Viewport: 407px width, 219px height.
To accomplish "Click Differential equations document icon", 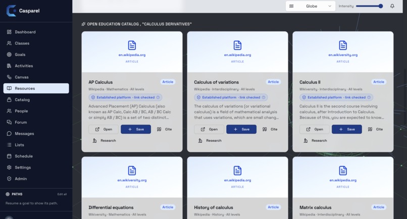I will click(x=132, y=171).
